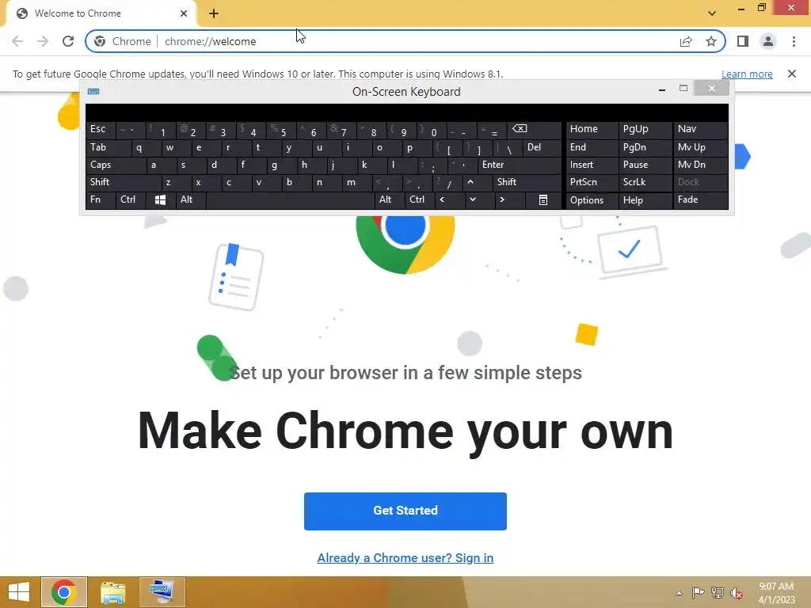Open the tab search chevron
The height and width of the screenshot is (608, 811).
(712, 13)
